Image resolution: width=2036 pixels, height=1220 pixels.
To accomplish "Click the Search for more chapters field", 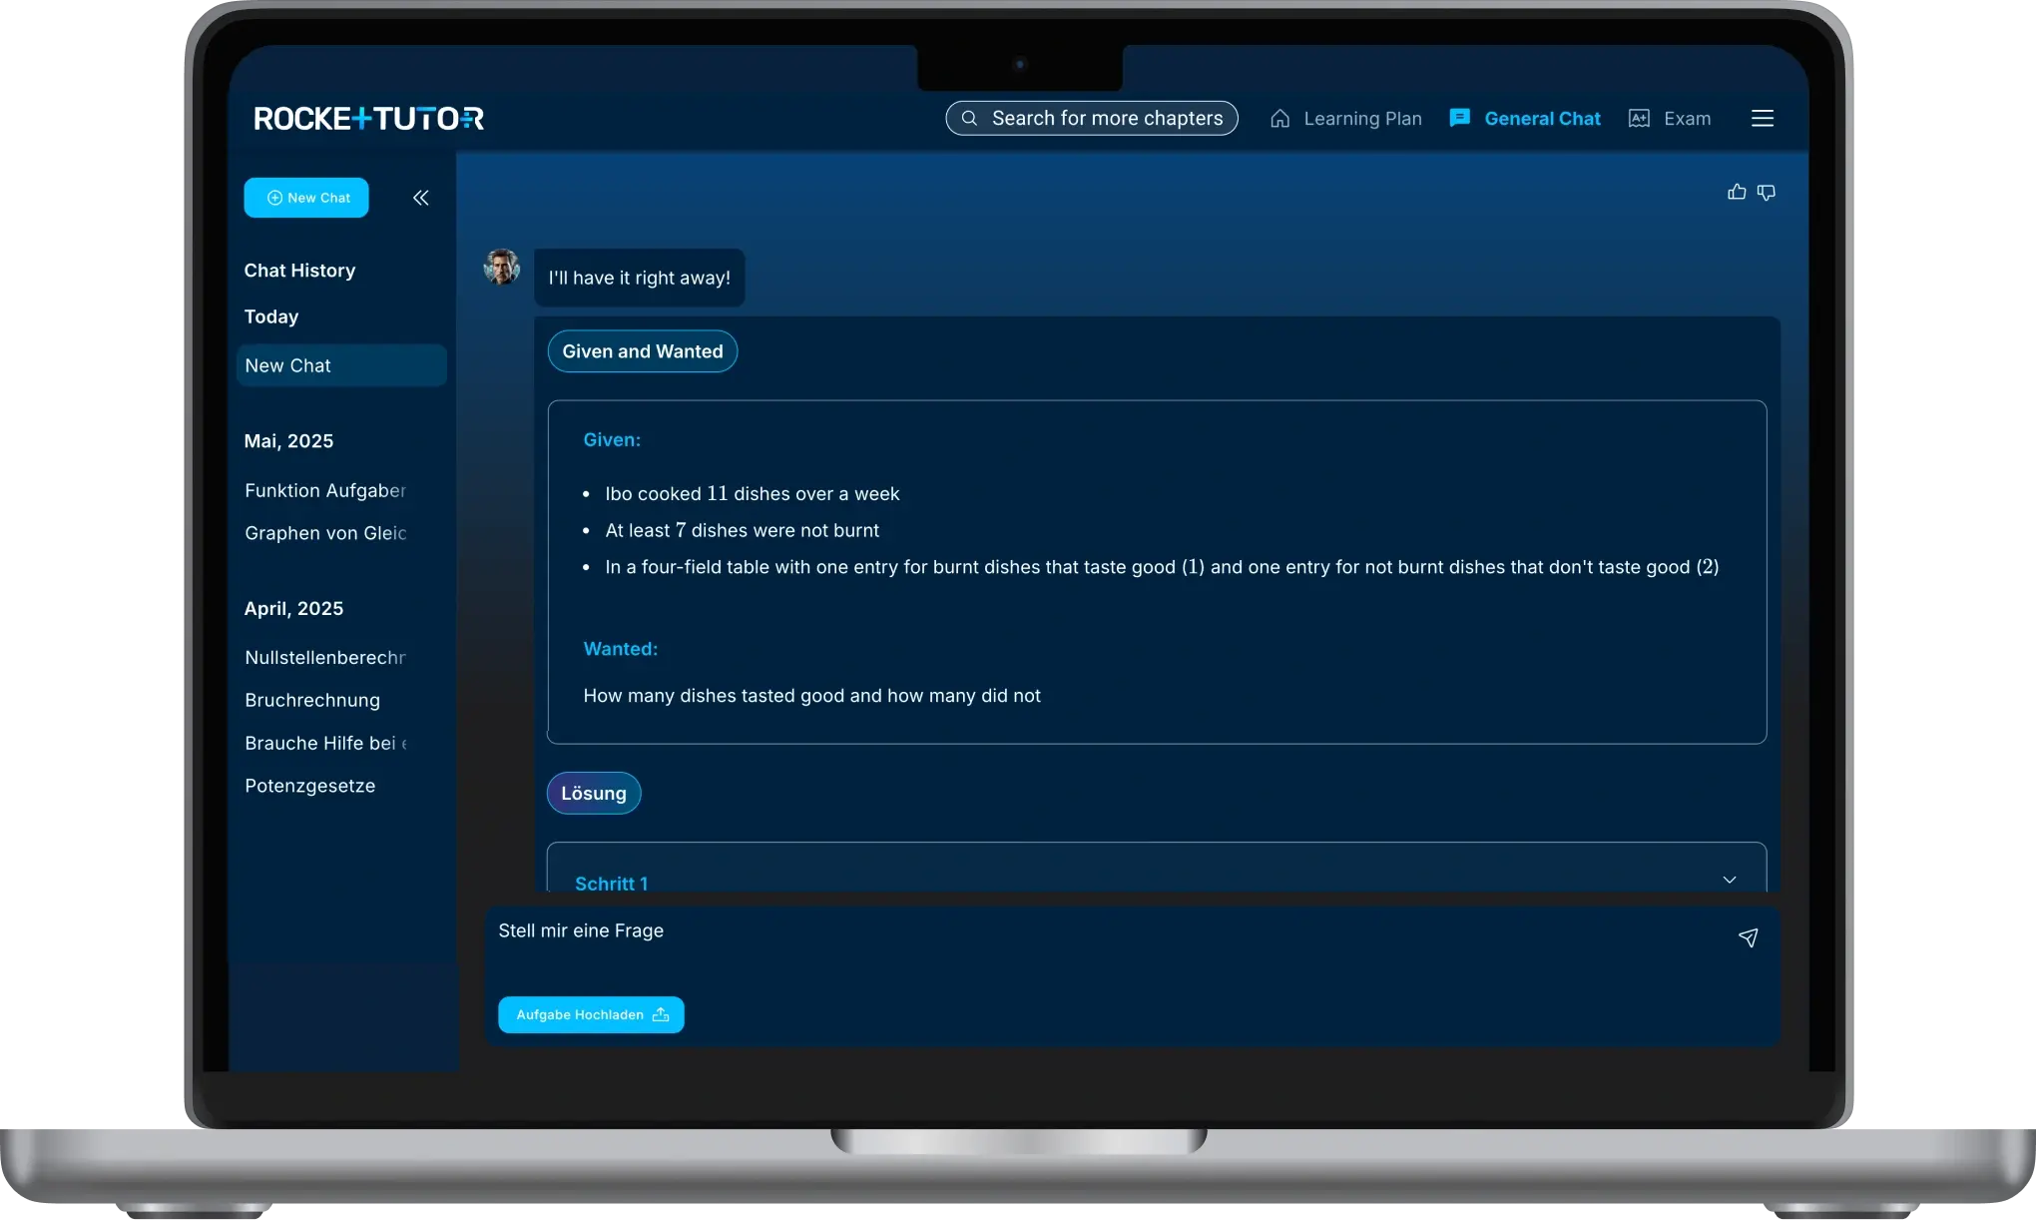I will click(1106, 119).
